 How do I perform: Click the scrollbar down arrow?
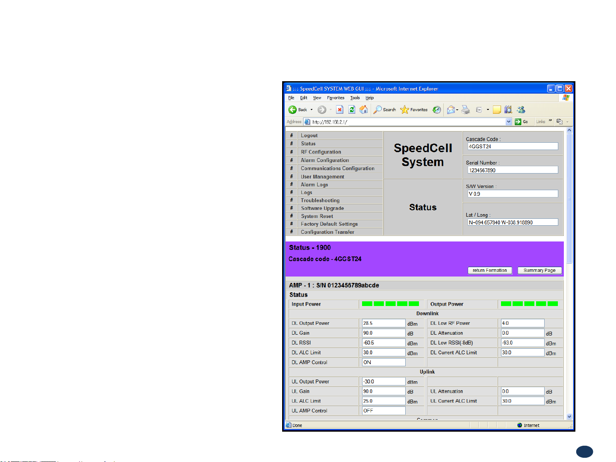point(569,416)
